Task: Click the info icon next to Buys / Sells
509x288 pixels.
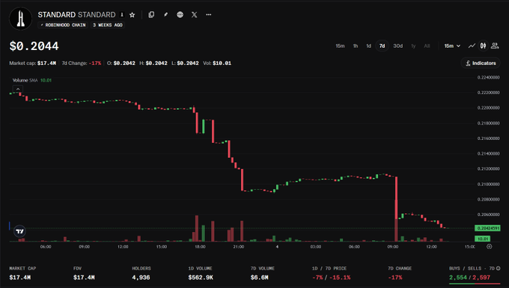Action: coord(499,269)
